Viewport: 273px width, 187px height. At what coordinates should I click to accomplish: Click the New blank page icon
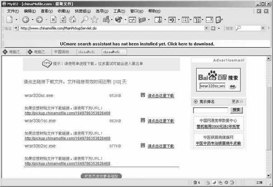9,19
